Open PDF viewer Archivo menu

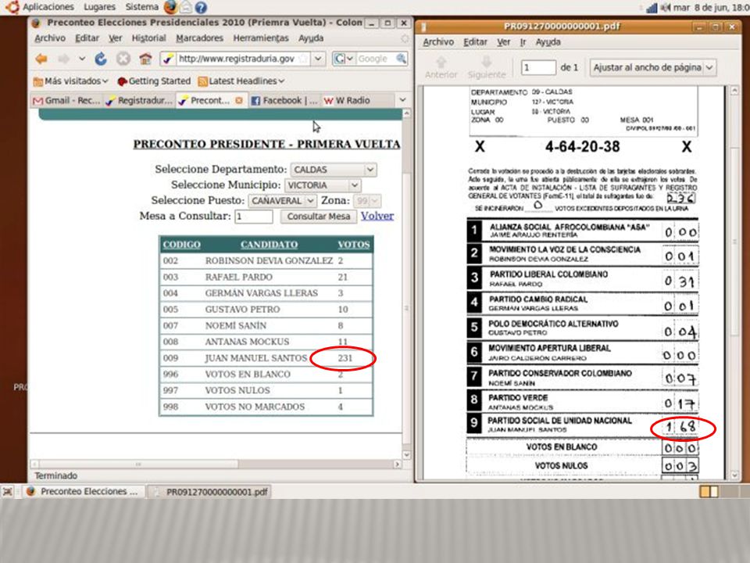pos(438,42)
